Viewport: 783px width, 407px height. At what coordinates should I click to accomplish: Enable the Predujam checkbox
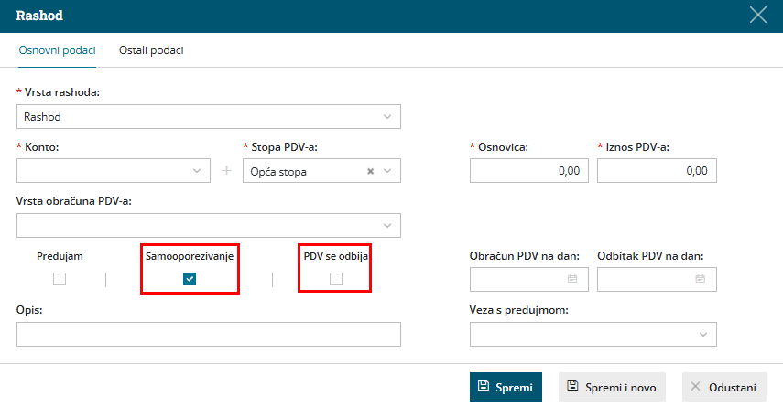(60, 279)
